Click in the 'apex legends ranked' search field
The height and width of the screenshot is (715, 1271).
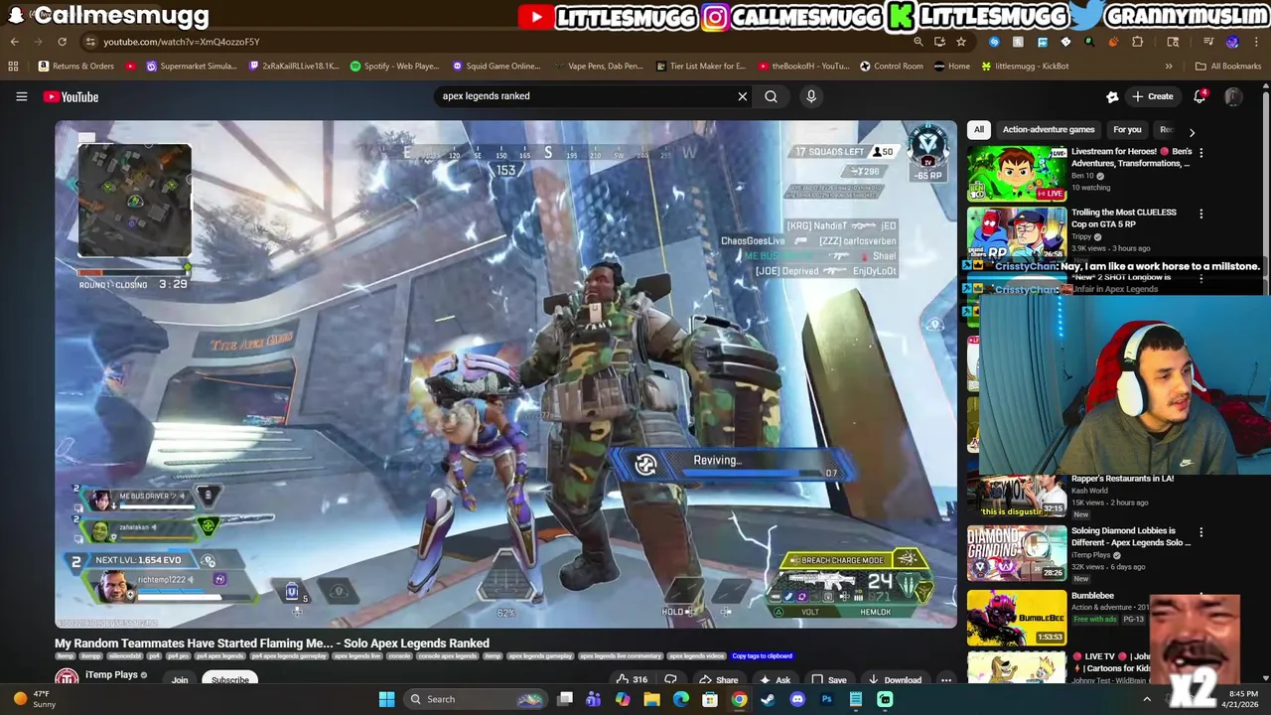586,96
